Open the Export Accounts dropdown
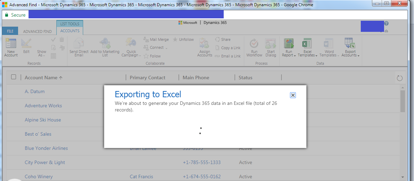The width and height of the screenshot is (414, 181). [x=350, y=53]
